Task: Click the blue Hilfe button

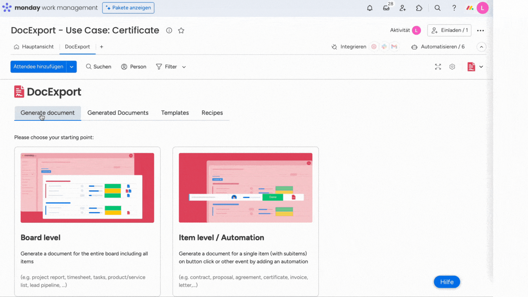Action: coord(447,282)
